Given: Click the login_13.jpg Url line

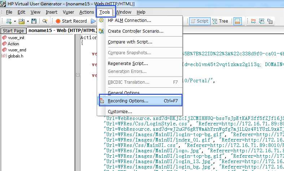Looking at the screenshot, I should (x=194, y=161).
